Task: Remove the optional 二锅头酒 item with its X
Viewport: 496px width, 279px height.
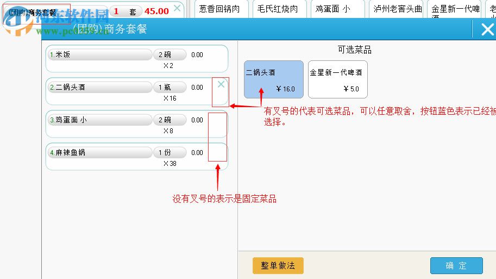Action: pos(221,84)
